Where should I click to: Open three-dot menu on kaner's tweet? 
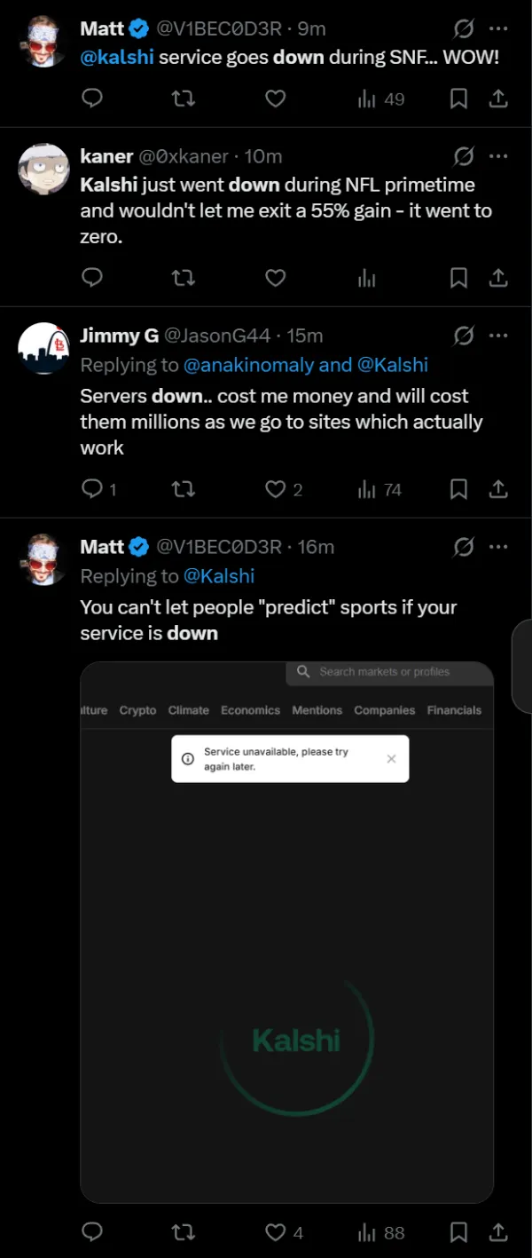coord(498,156)
